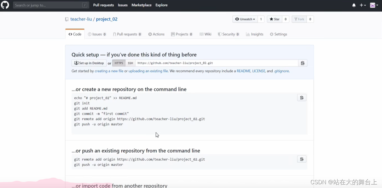Switch to the repository Pull requests tab
Screen dimensions: 382x188
(x=127, y=34)
